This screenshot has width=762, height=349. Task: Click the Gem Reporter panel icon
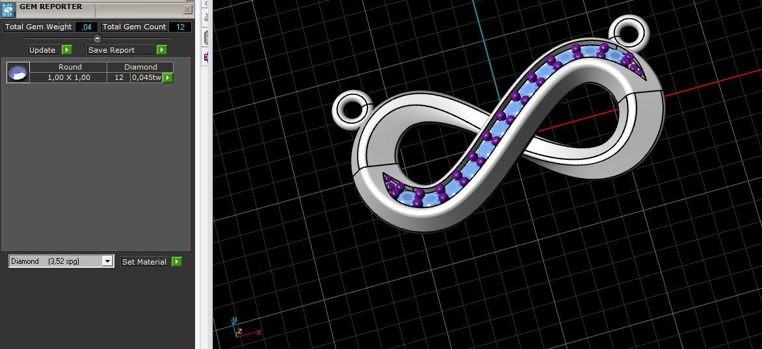(x=7, y=10)
